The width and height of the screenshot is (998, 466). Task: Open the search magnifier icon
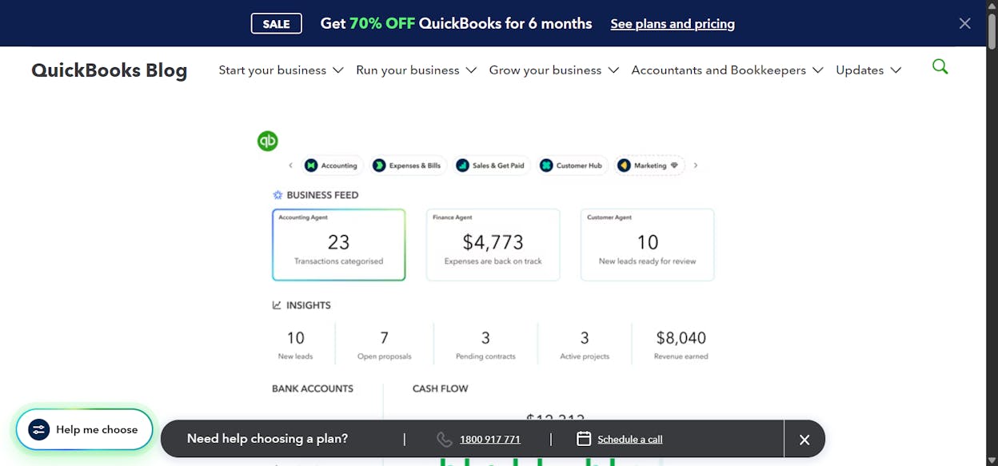[940, 67]
